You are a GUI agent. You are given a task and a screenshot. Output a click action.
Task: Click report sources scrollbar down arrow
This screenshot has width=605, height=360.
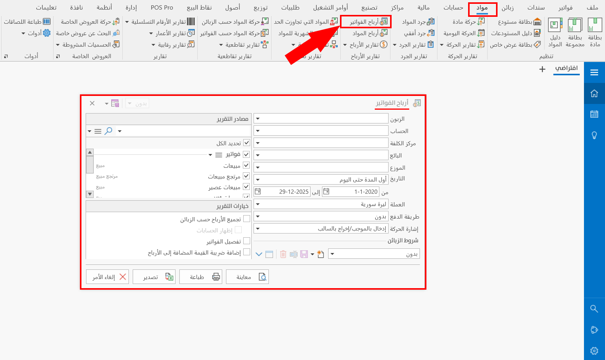[90, 194]
